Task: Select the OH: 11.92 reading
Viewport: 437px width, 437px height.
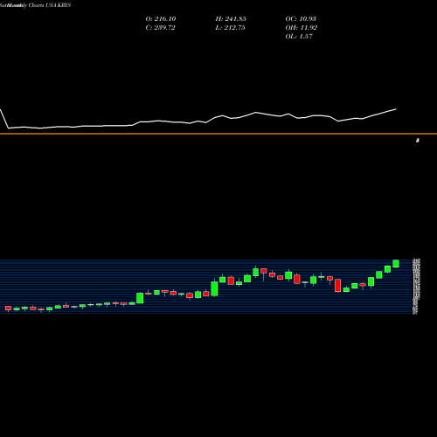Action: click(302, 28)
